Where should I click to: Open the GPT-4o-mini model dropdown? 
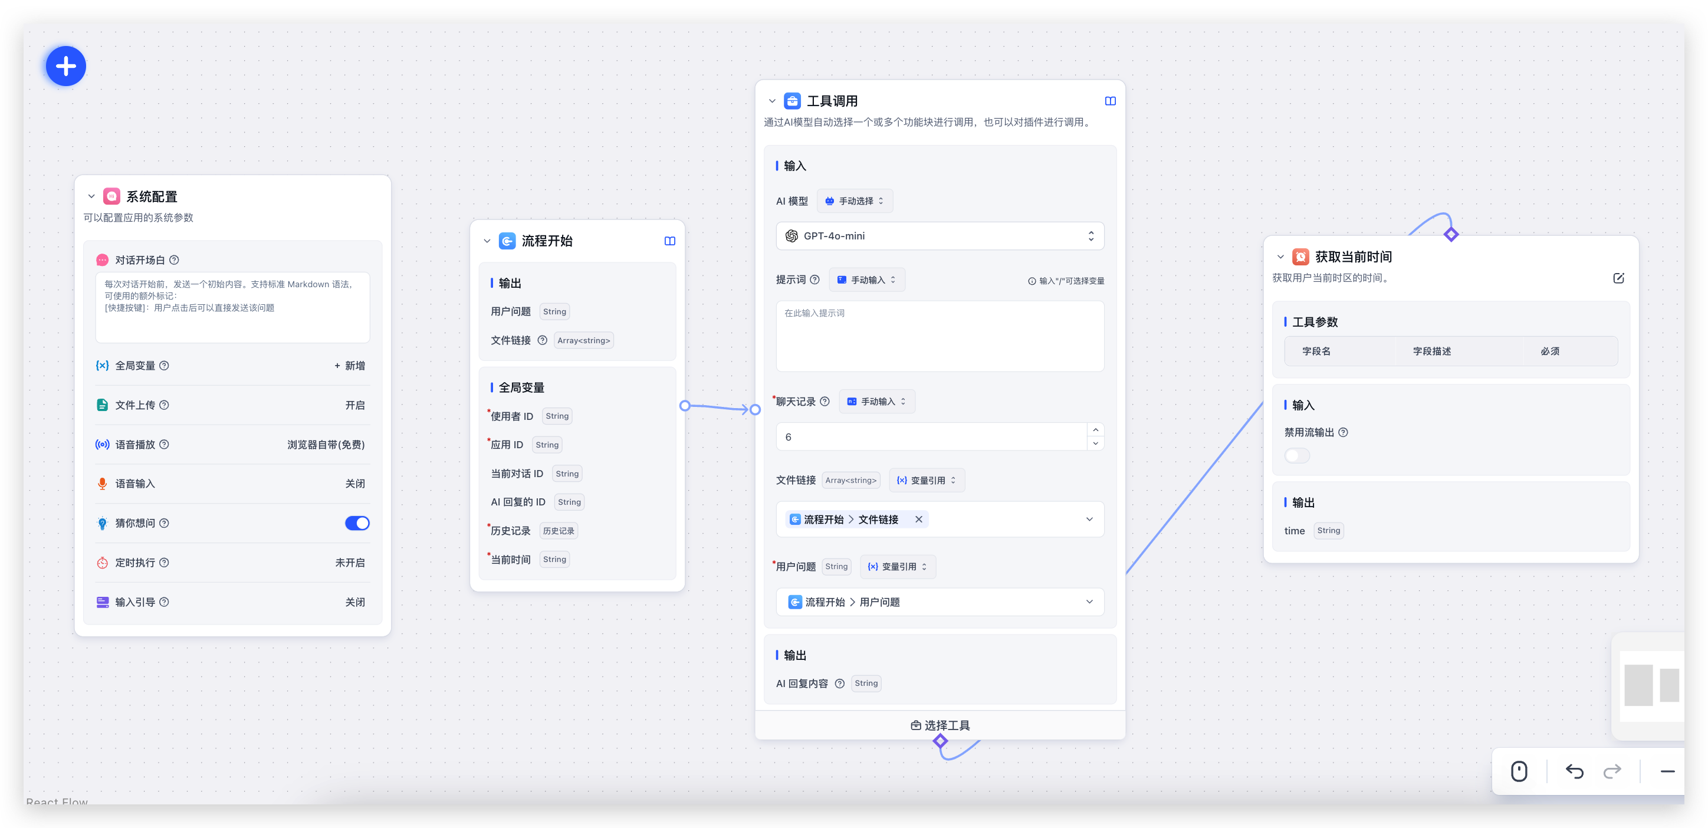[x=940, y=236]
